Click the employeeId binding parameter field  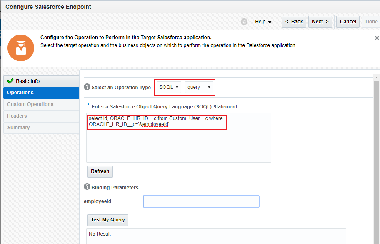tap(201, 201)
